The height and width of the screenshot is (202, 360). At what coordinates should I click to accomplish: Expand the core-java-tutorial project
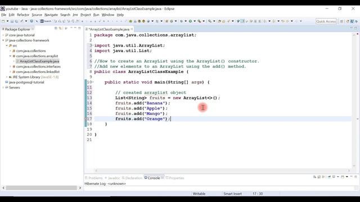3,35
